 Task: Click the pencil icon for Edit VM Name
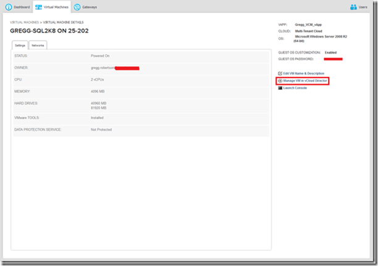click(280, 73)
